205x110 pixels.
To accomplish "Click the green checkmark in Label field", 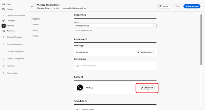I will pos(153,26).
